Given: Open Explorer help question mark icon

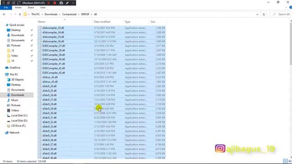Looking at the screenshot, I should coord(291,7).
